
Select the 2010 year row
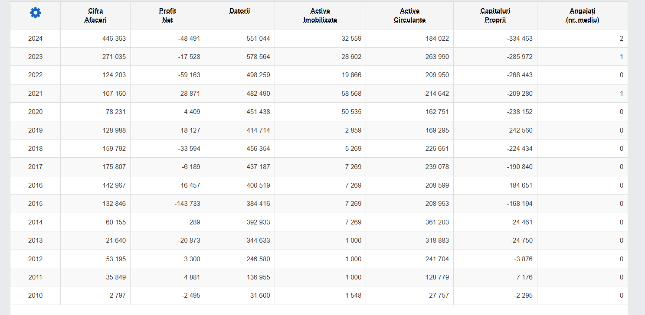(x=35, y=296)
